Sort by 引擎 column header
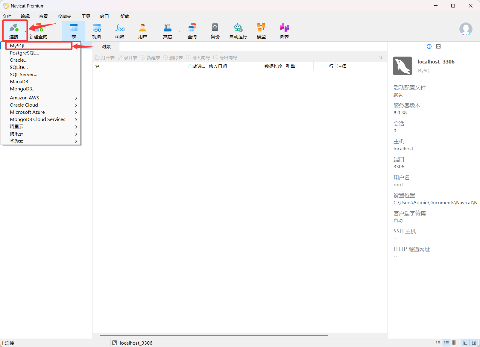The image size is (480, 347). click(298, 66)
